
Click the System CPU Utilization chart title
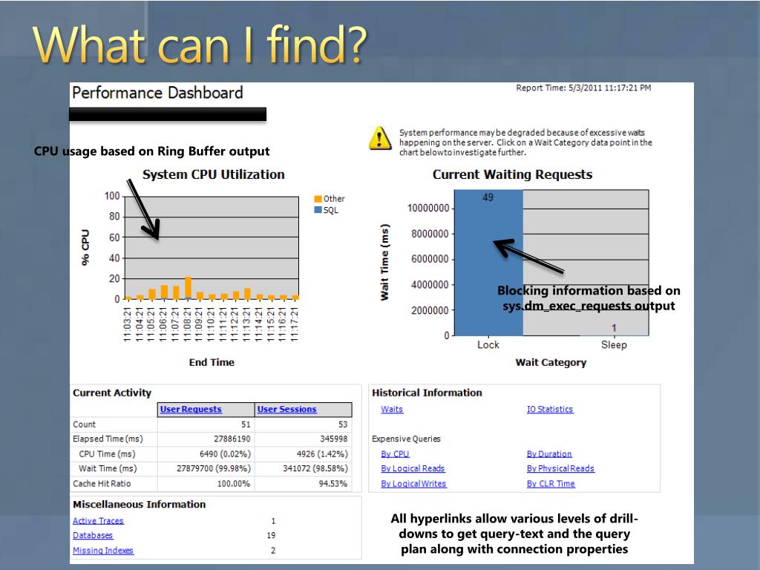point(213,174)
